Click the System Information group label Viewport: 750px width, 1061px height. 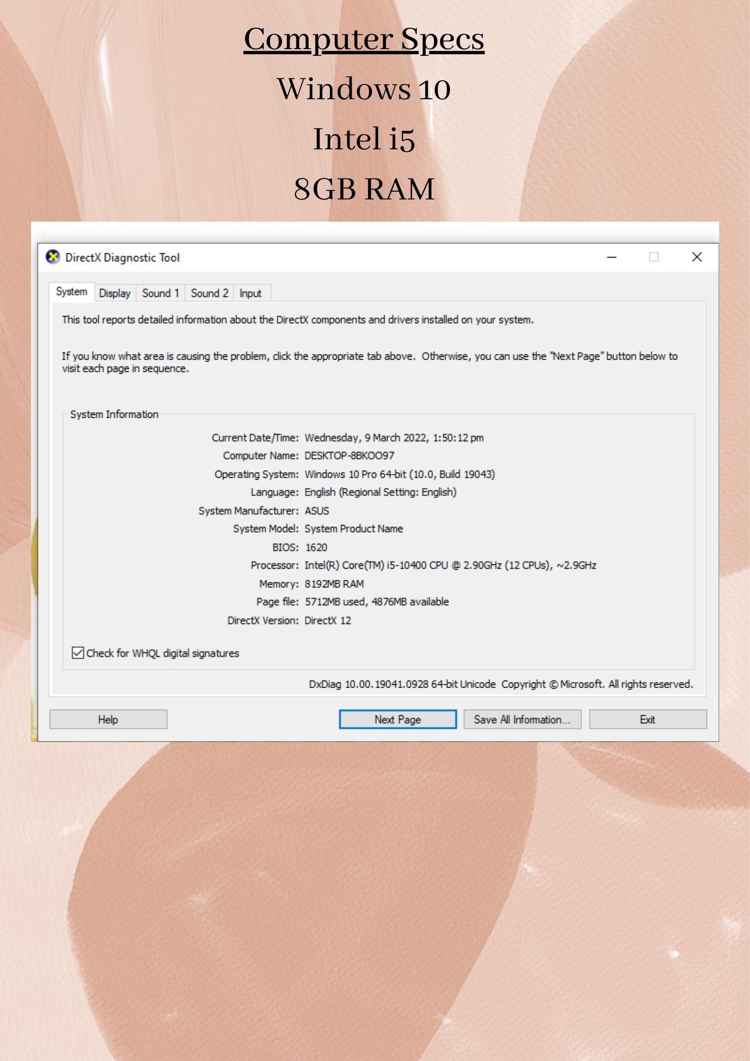tap(114, 414)
